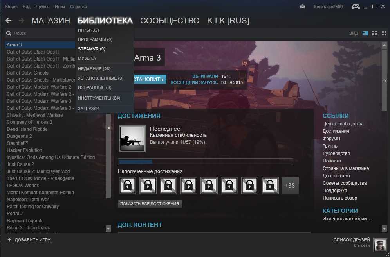
Task: Click the details pane scrollbar thumb
Action: 384,80
